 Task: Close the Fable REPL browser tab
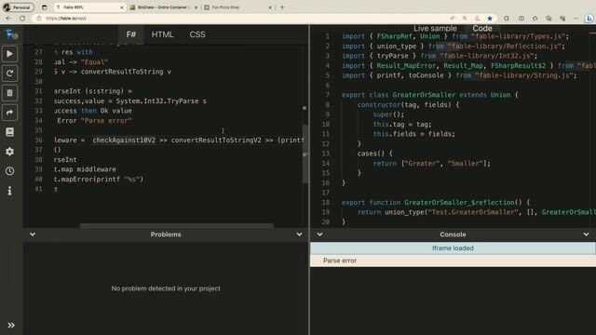(122, 7)
